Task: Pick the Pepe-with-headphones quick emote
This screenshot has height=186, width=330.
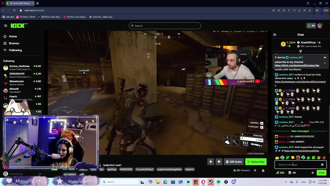Action: pos(282,158)
